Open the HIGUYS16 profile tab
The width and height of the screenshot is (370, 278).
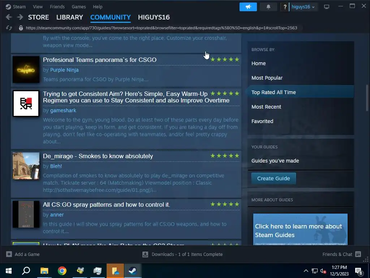pos(154,17)
